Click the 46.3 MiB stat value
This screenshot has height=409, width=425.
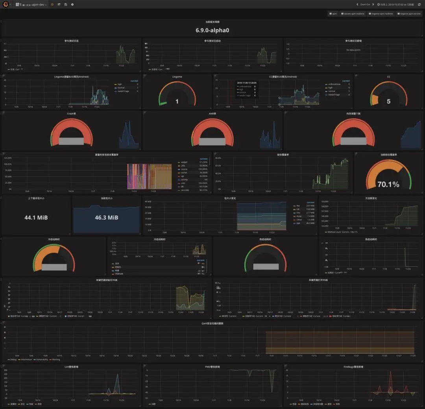click(107, 218)
